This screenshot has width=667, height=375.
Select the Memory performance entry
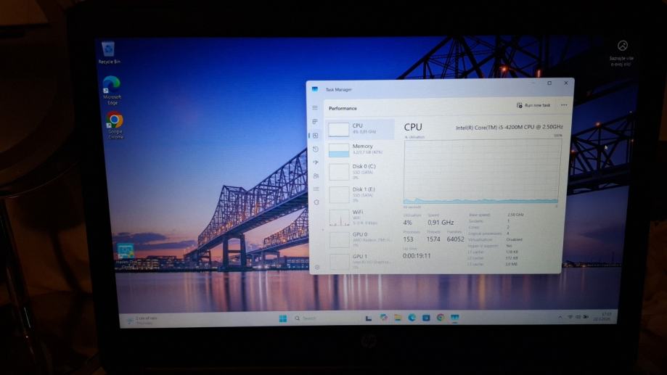pyautogui.click(x=360, y=149)
